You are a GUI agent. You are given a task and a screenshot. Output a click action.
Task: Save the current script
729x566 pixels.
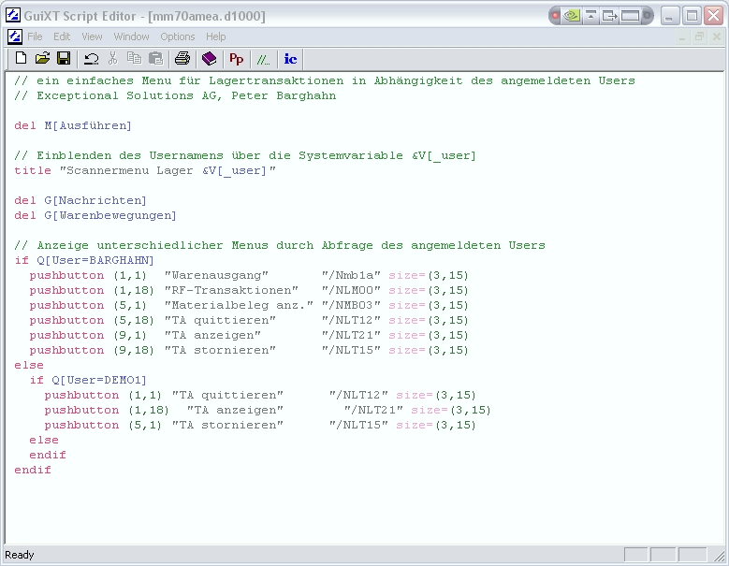pos(64,59)
